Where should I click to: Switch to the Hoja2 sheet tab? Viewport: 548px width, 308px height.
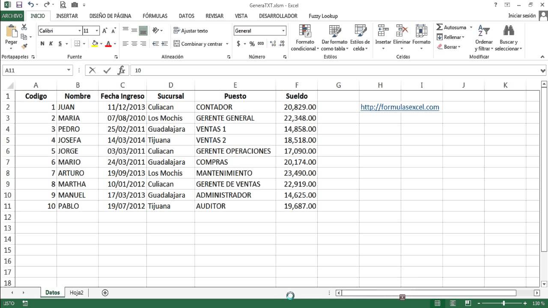pyautogui.click(x=76, y=293)
